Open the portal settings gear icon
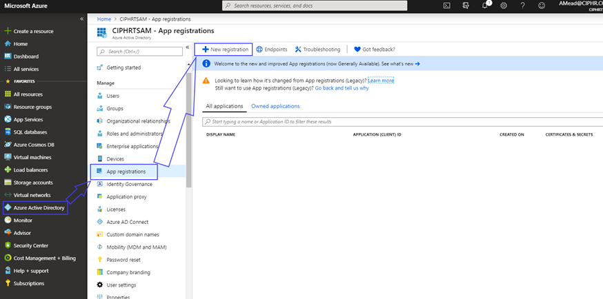This screenshot has height=299, width=603. (x=504, y=6)
